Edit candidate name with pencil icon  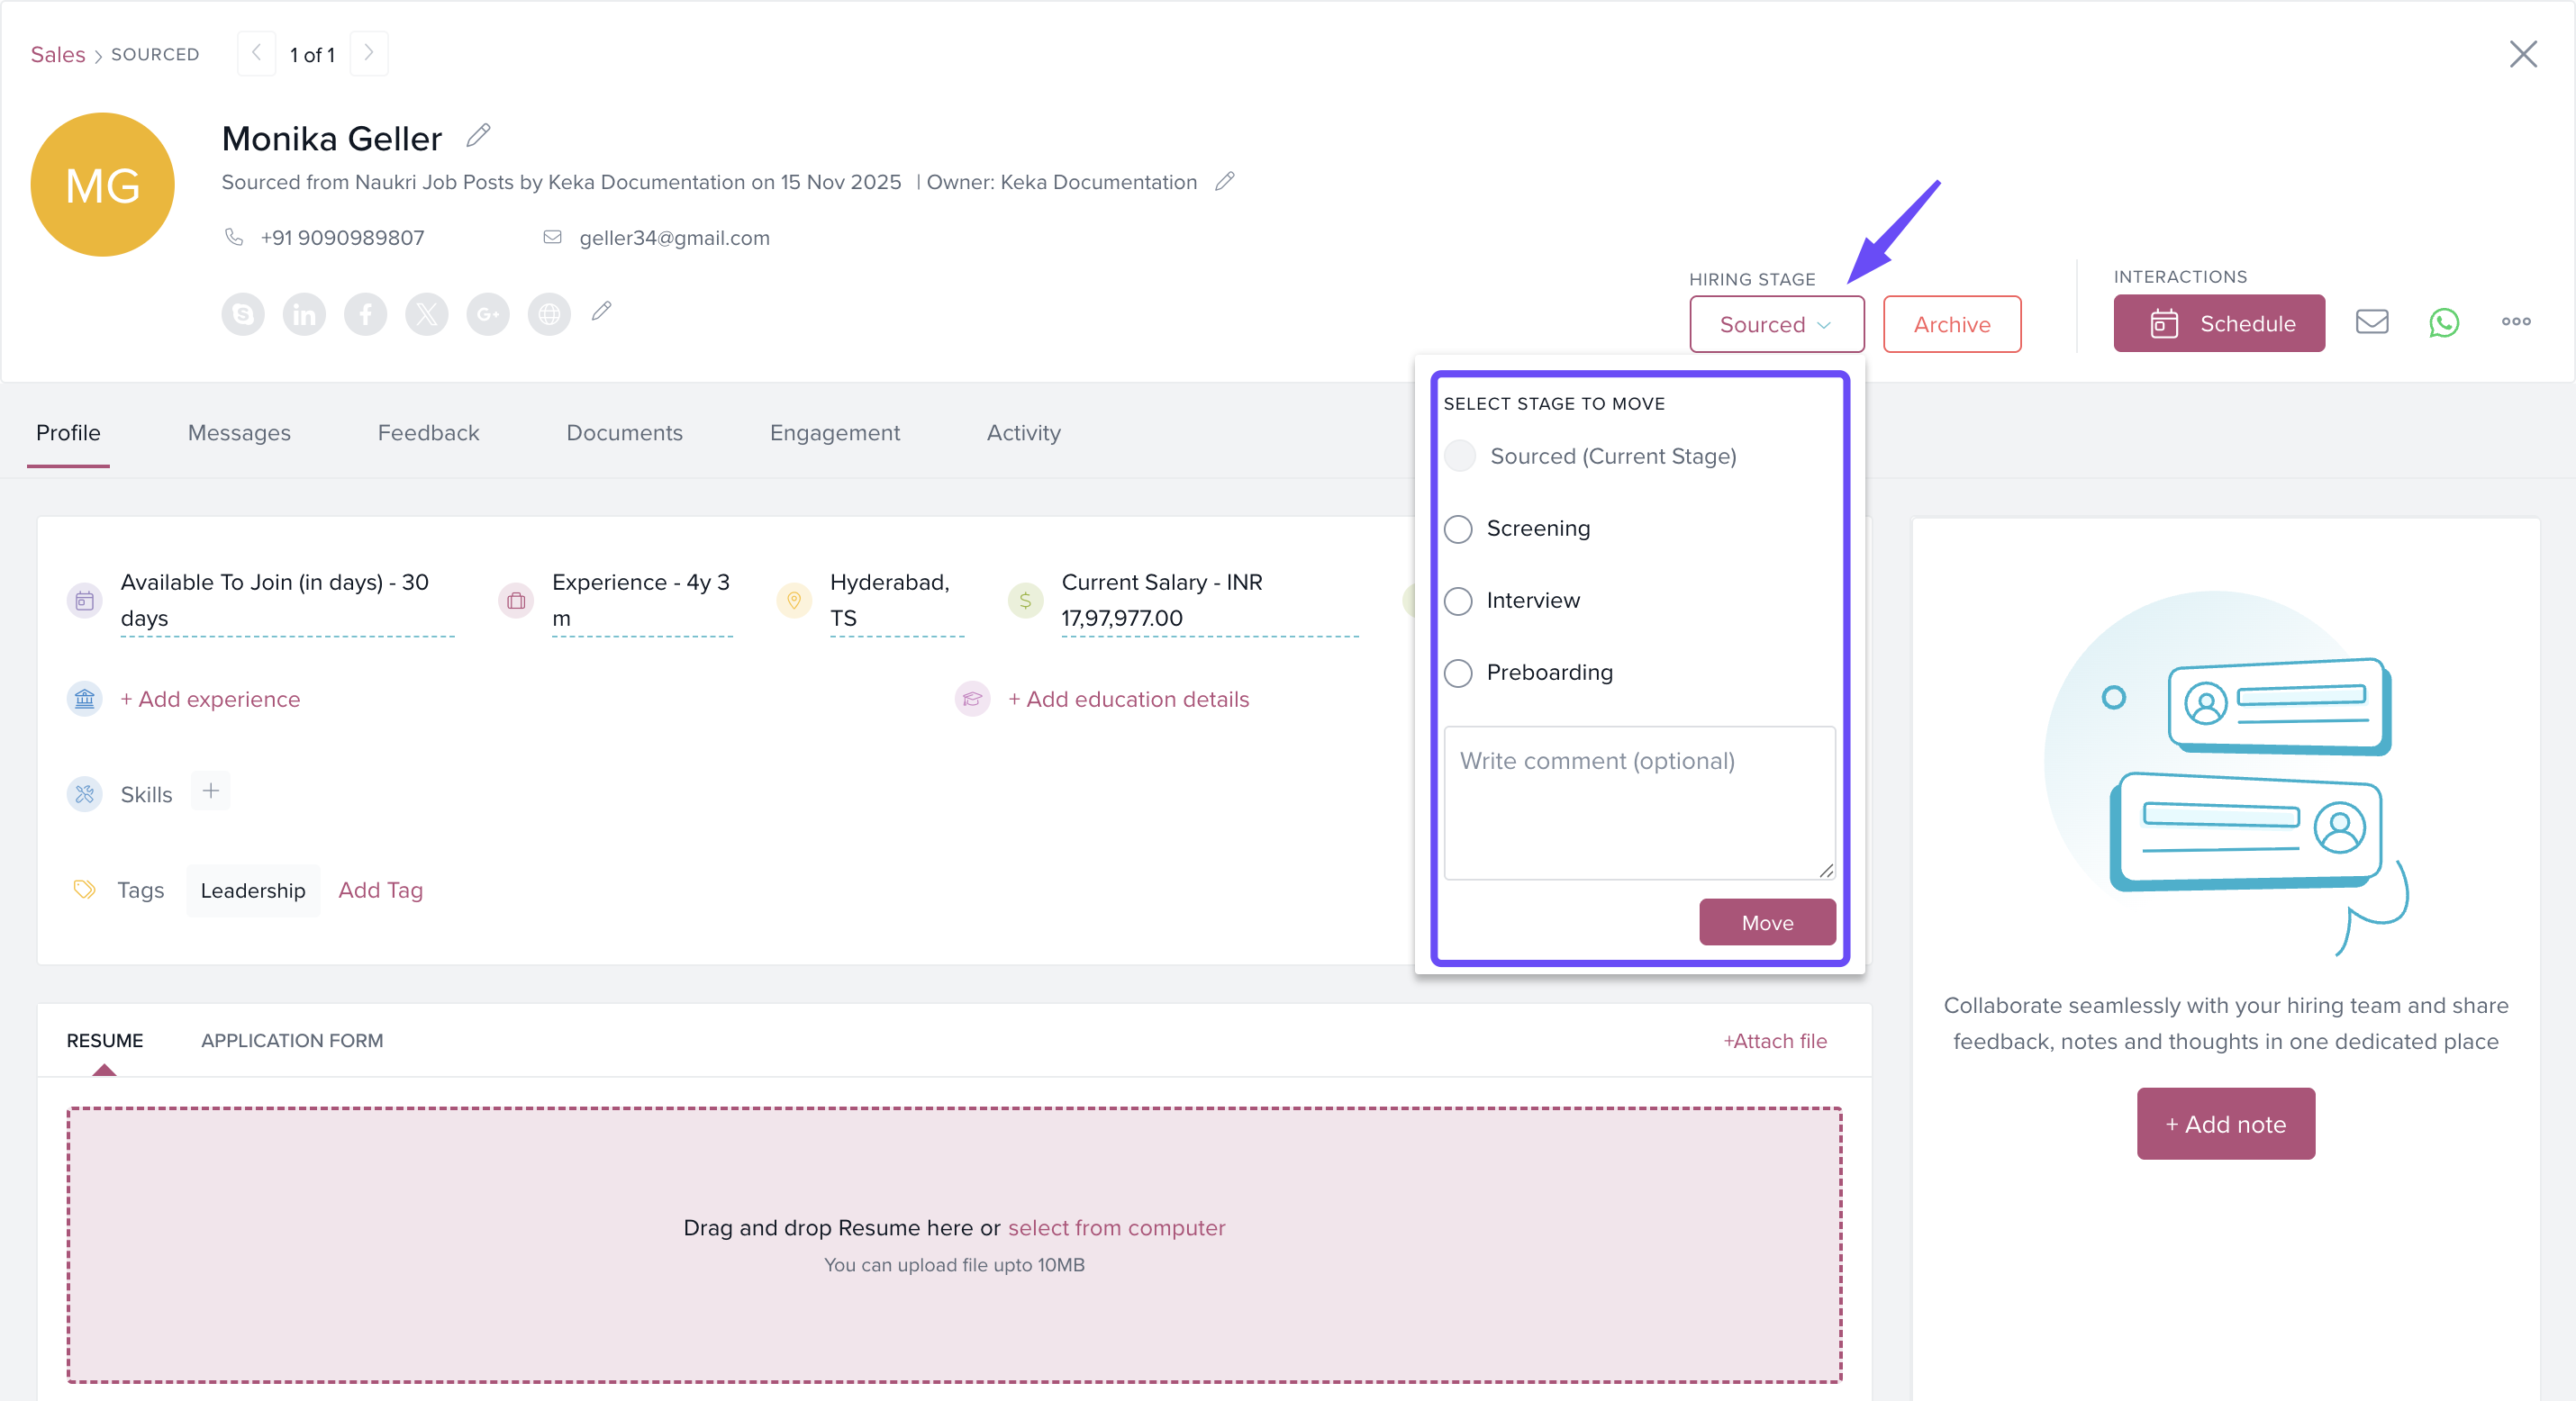pos(478,135)
